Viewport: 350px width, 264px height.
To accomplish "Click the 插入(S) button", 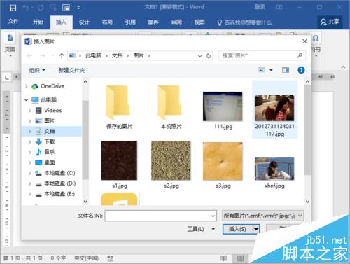I will pos(238,229).
